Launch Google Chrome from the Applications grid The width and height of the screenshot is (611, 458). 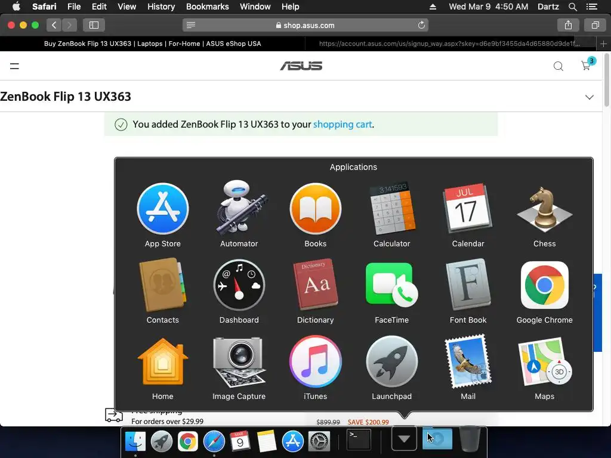(x=544, y=285)
